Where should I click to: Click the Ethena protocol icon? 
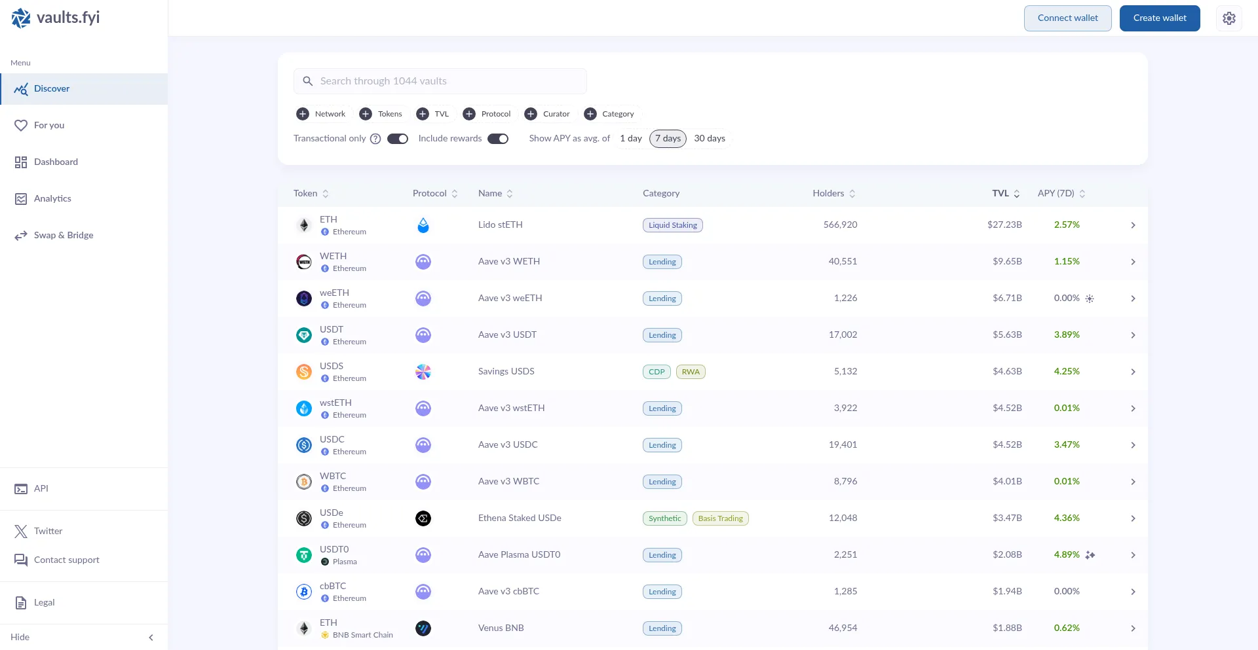click(x=423, y=518)
